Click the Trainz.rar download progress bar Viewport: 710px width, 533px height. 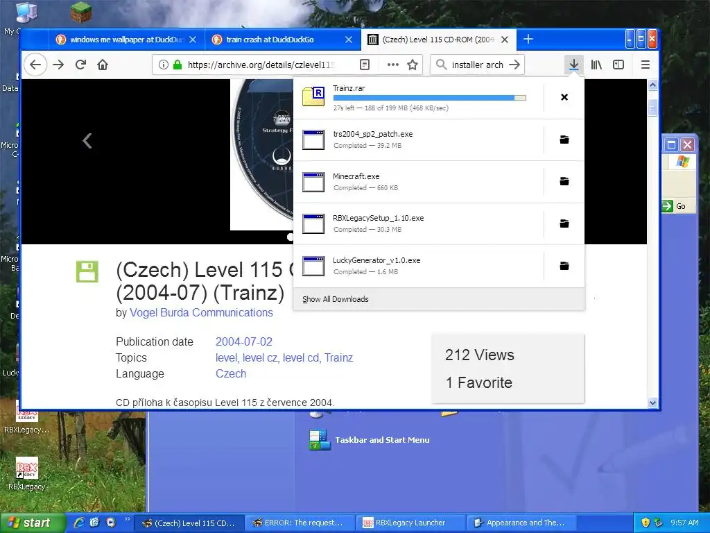[x=430, y=98]
